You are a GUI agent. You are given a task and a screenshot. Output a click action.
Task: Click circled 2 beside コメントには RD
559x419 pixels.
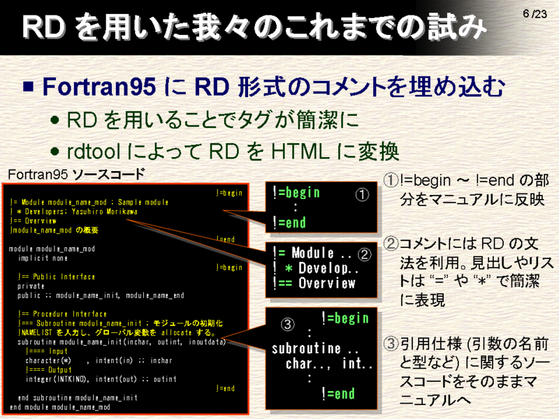pos(391,244)
